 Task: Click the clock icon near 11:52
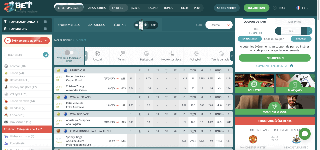(275, 8)
